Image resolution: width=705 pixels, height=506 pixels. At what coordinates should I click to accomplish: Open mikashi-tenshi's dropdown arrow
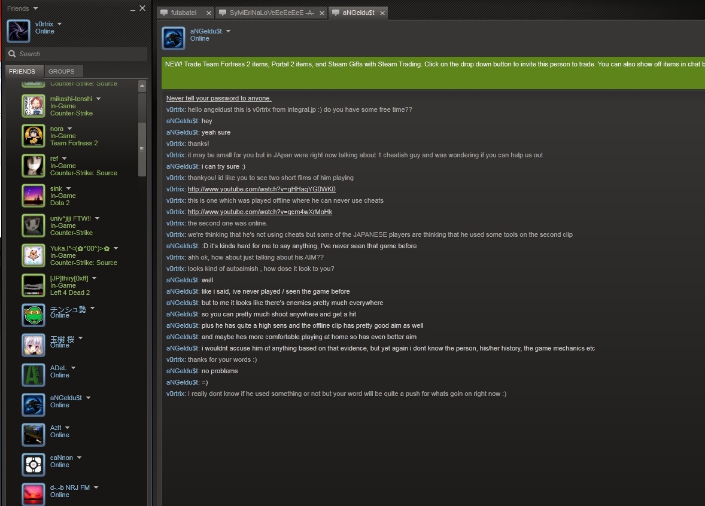[x=99, y=99]
